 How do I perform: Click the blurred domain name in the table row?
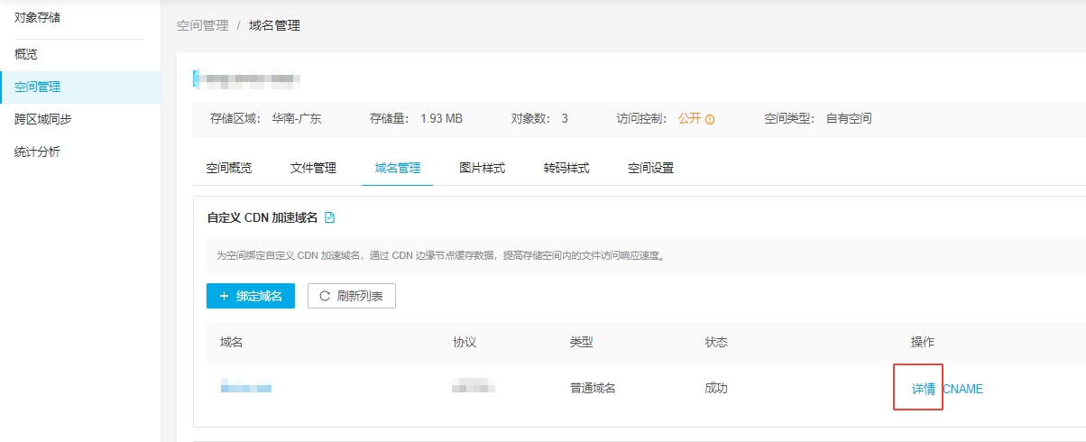coord(246,388)
